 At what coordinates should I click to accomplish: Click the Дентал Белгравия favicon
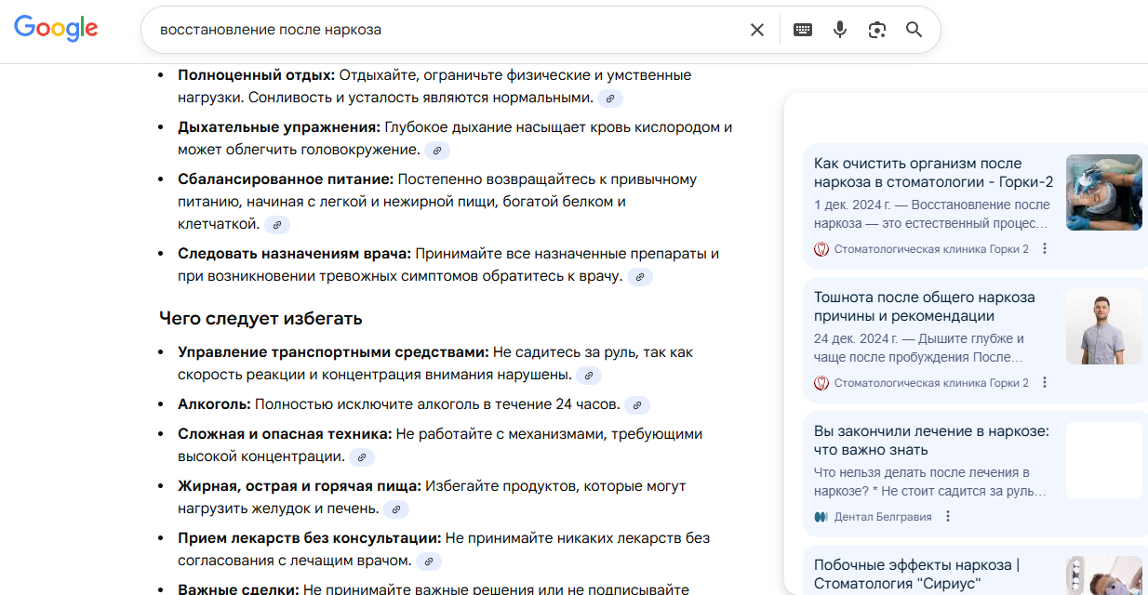click(821, 517)
